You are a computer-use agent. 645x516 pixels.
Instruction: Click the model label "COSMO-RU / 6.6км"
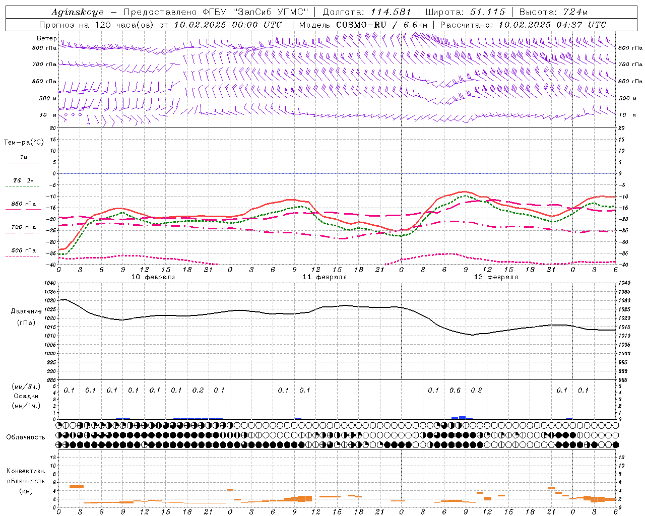point(381,25)
